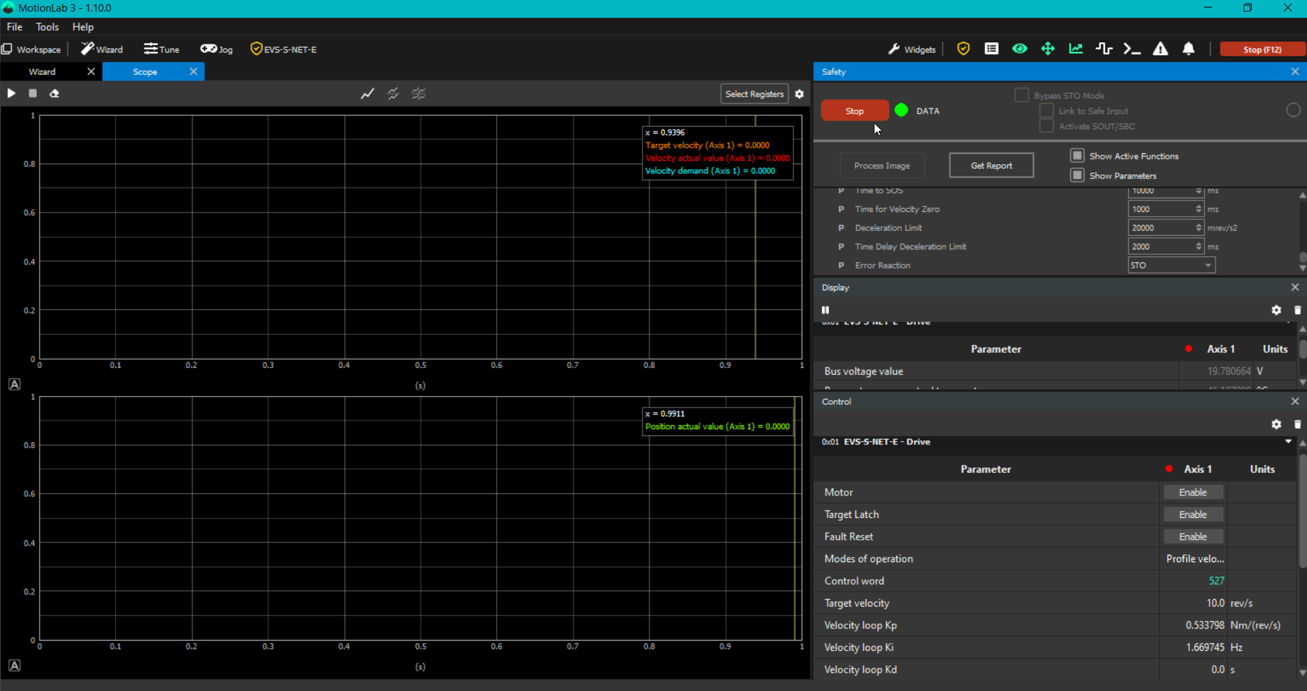The height and width of the screenshot is (691, 1307).
Task: Open scope settings gear icon
Action: coord(799,94)
